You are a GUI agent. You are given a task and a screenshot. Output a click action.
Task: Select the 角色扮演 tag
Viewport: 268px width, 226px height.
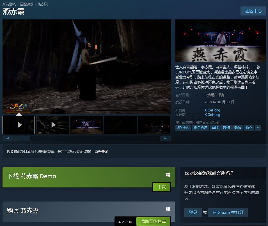click(200, 128)
